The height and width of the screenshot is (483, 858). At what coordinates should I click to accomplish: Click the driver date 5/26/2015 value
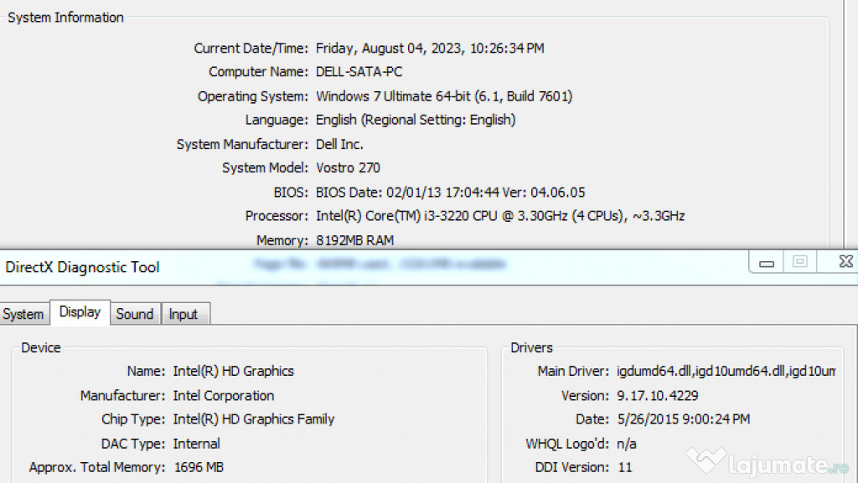683,419
